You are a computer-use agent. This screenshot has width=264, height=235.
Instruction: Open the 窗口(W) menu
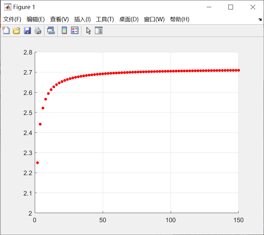(154, 19)
